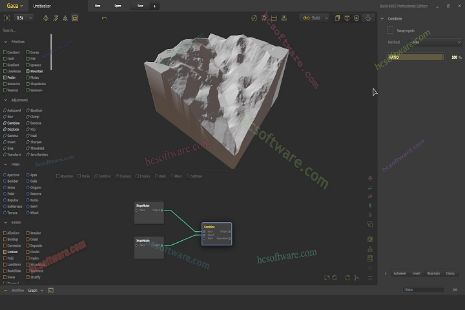Screen dimensions: 465x310
Task: Click the open book icon in viewport toolbar
Action: coord(346,18)
